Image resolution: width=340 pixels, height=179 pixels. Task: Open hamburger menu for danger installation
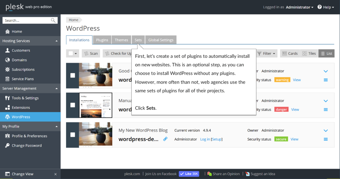click(326, 110)
